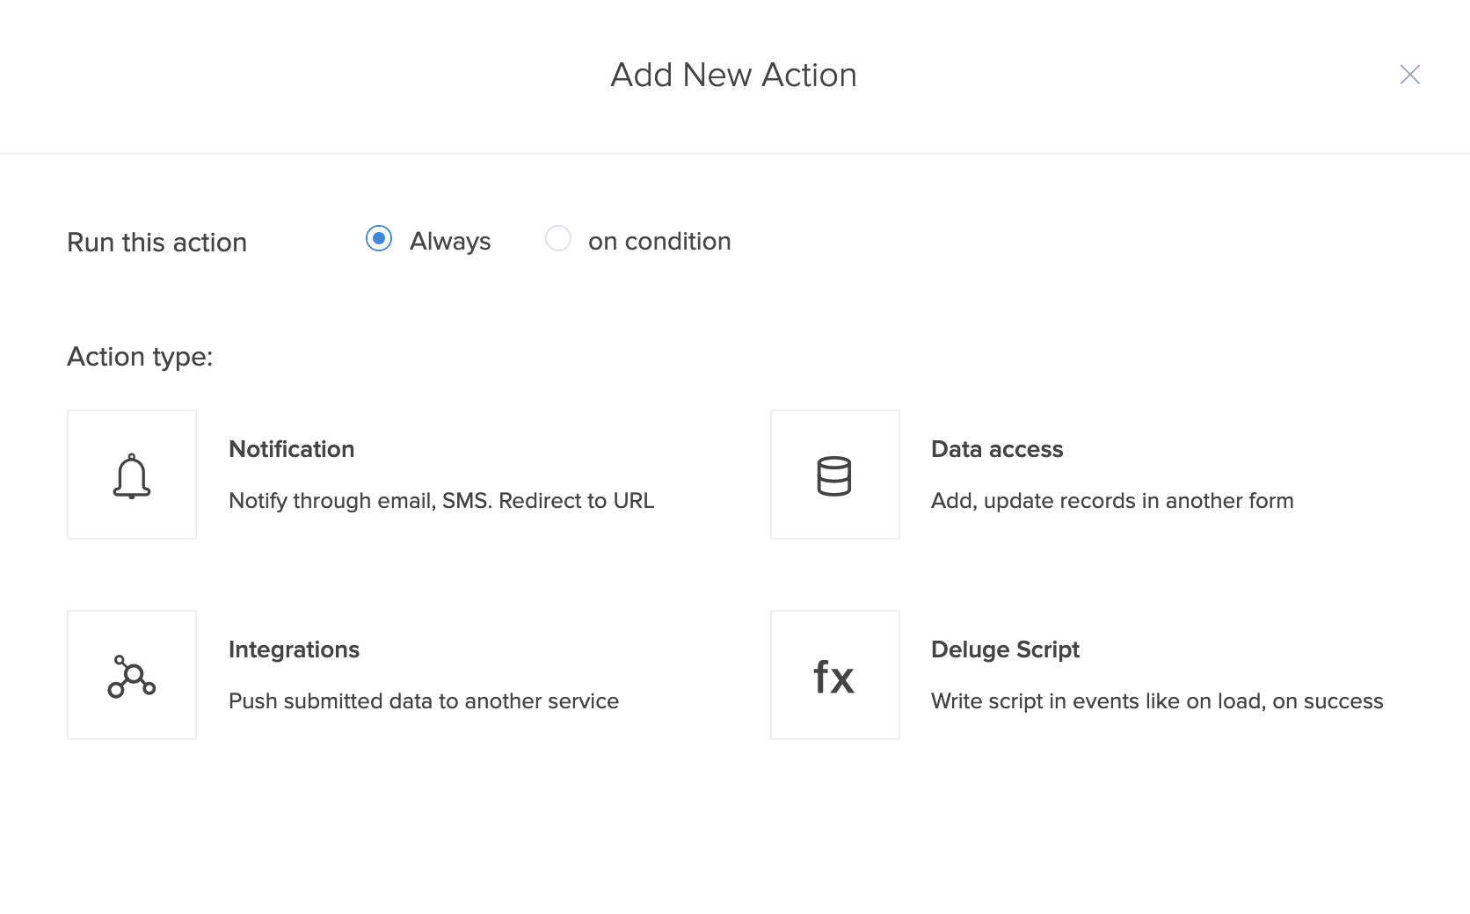Click "Push submitted data to another service" text

(424, 701)
